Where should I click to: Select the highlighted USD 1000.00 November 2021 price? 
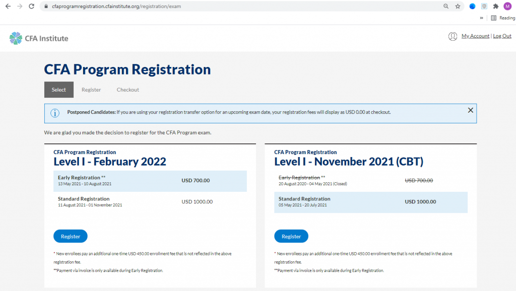coord(420,201)
